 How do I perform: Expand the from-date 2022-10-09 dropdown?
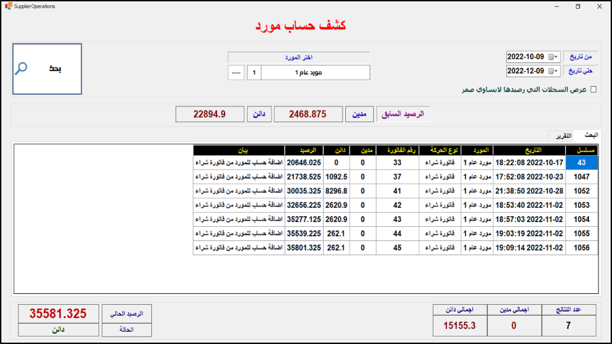557,57
